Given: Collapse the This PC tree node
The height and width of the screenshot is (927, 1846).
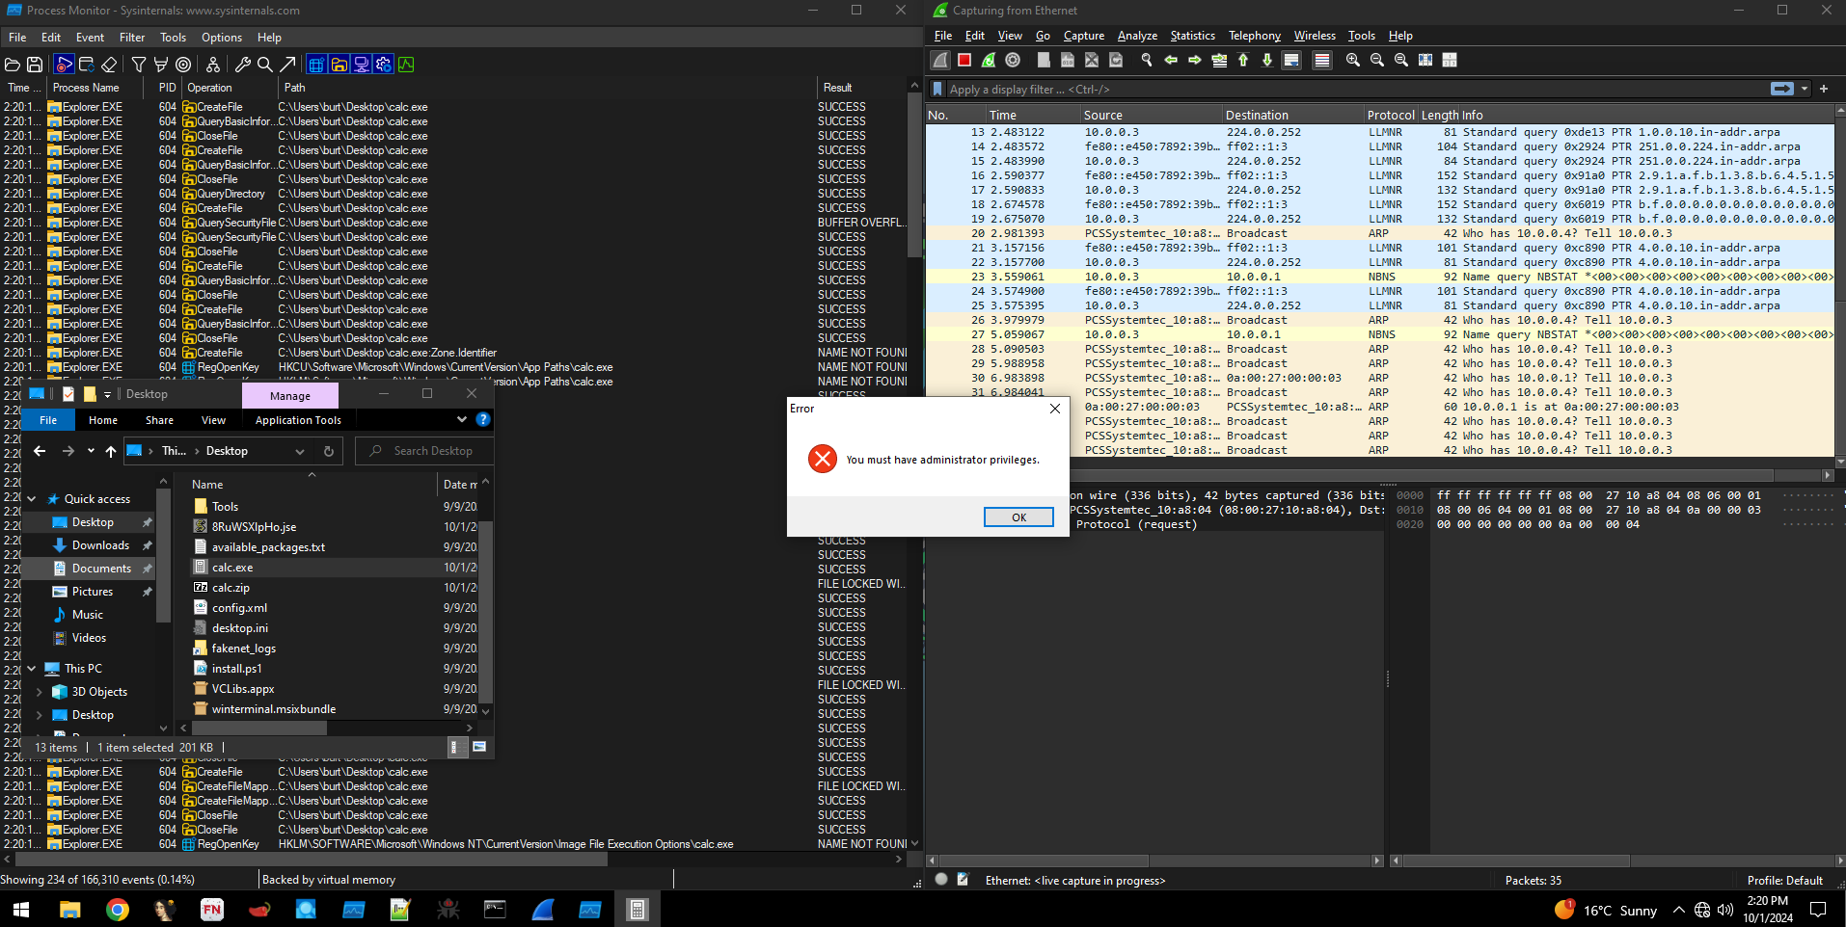Looking at the screenshot, I should coord(31,669).
